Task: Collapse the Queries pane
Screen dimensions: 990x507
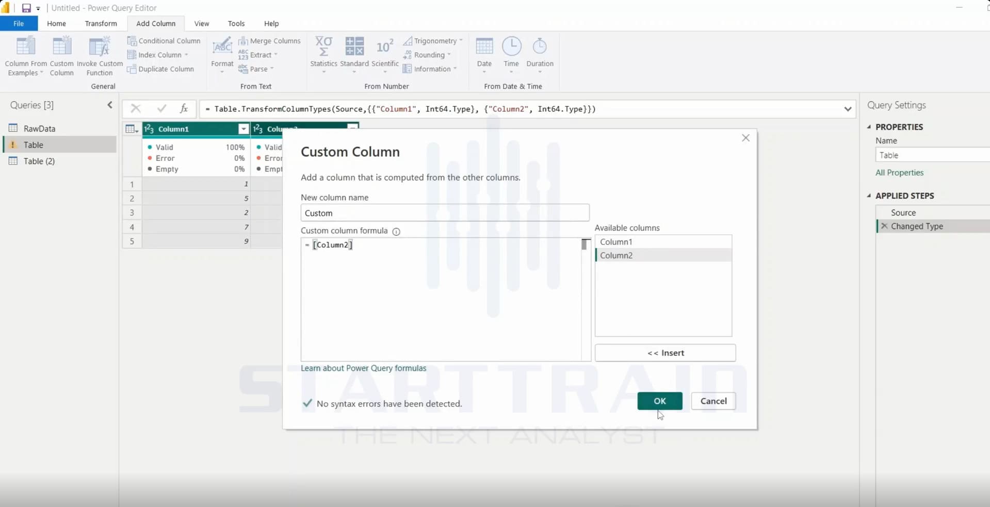Action: tap(110, 105)
